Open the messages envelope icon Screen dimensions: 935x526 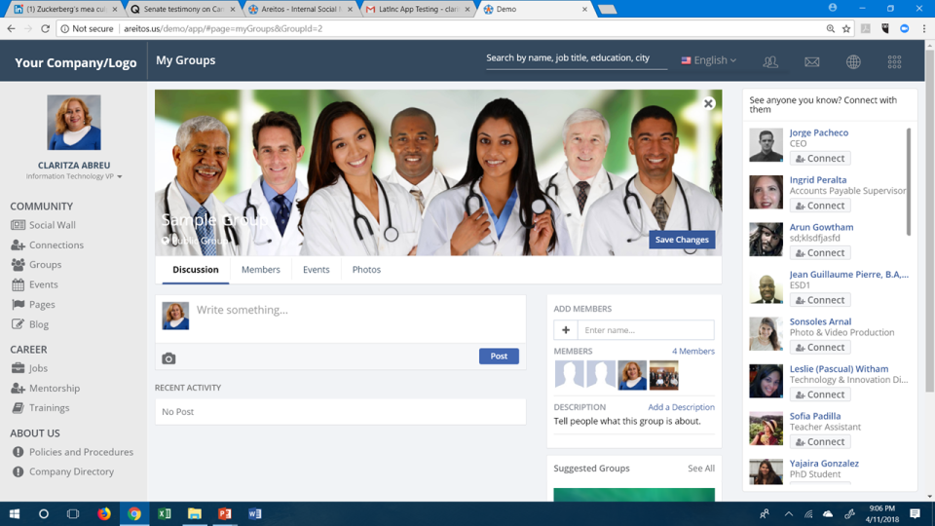pyautogui.click(x=811, y=61)
